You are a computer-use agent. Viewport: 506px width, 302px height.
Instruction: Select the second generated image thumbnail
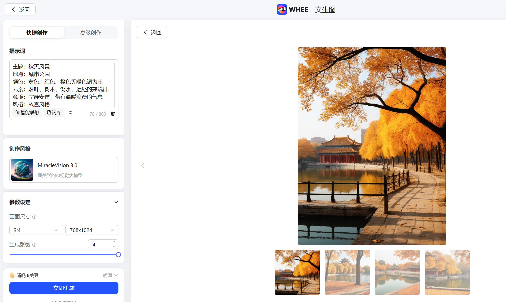pyautogui.click(x=347, y=272)
